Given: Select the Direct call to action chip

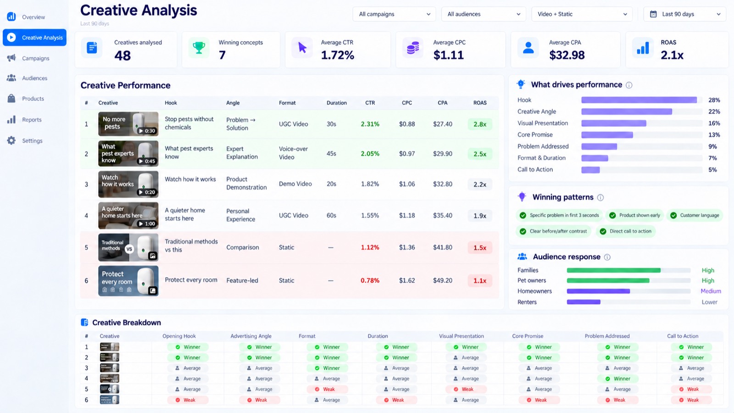Looking at the screenshot, I should (625, 231).
